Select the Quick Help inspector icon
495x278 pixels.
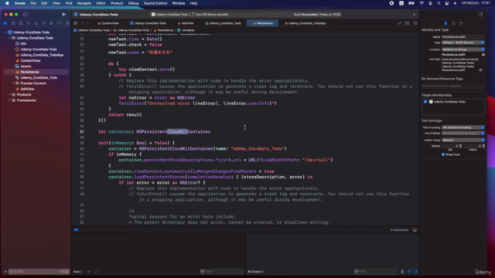pos(461,23)
